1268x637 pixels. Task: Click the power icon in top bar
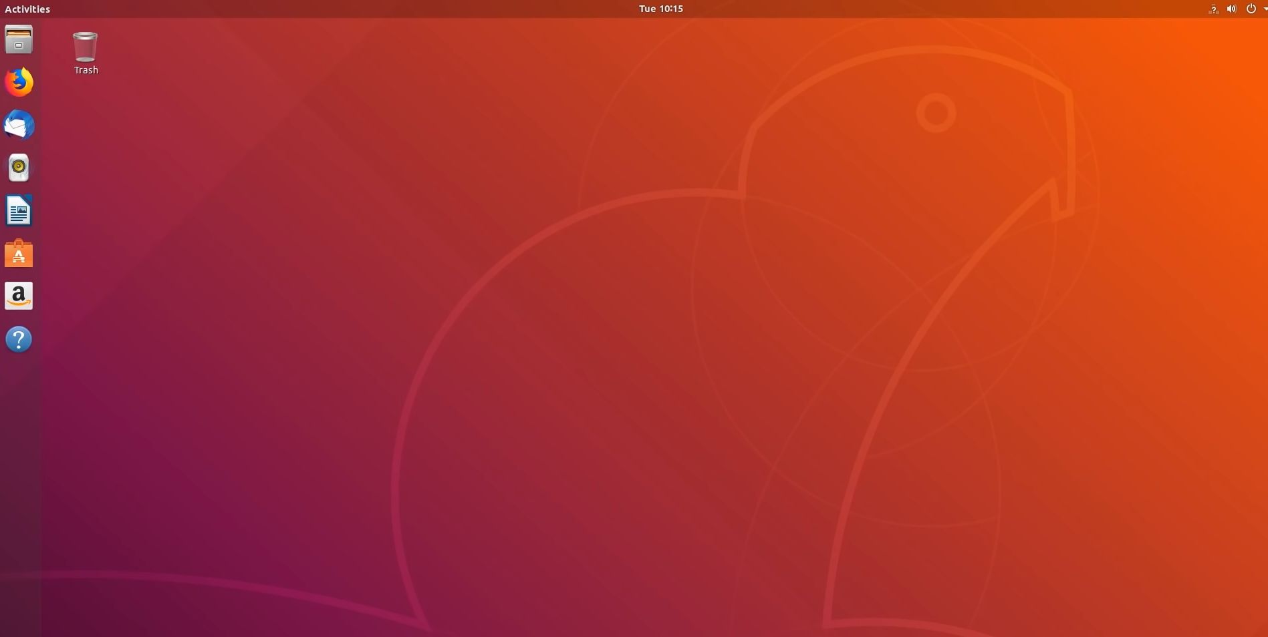coord(1251,9)
